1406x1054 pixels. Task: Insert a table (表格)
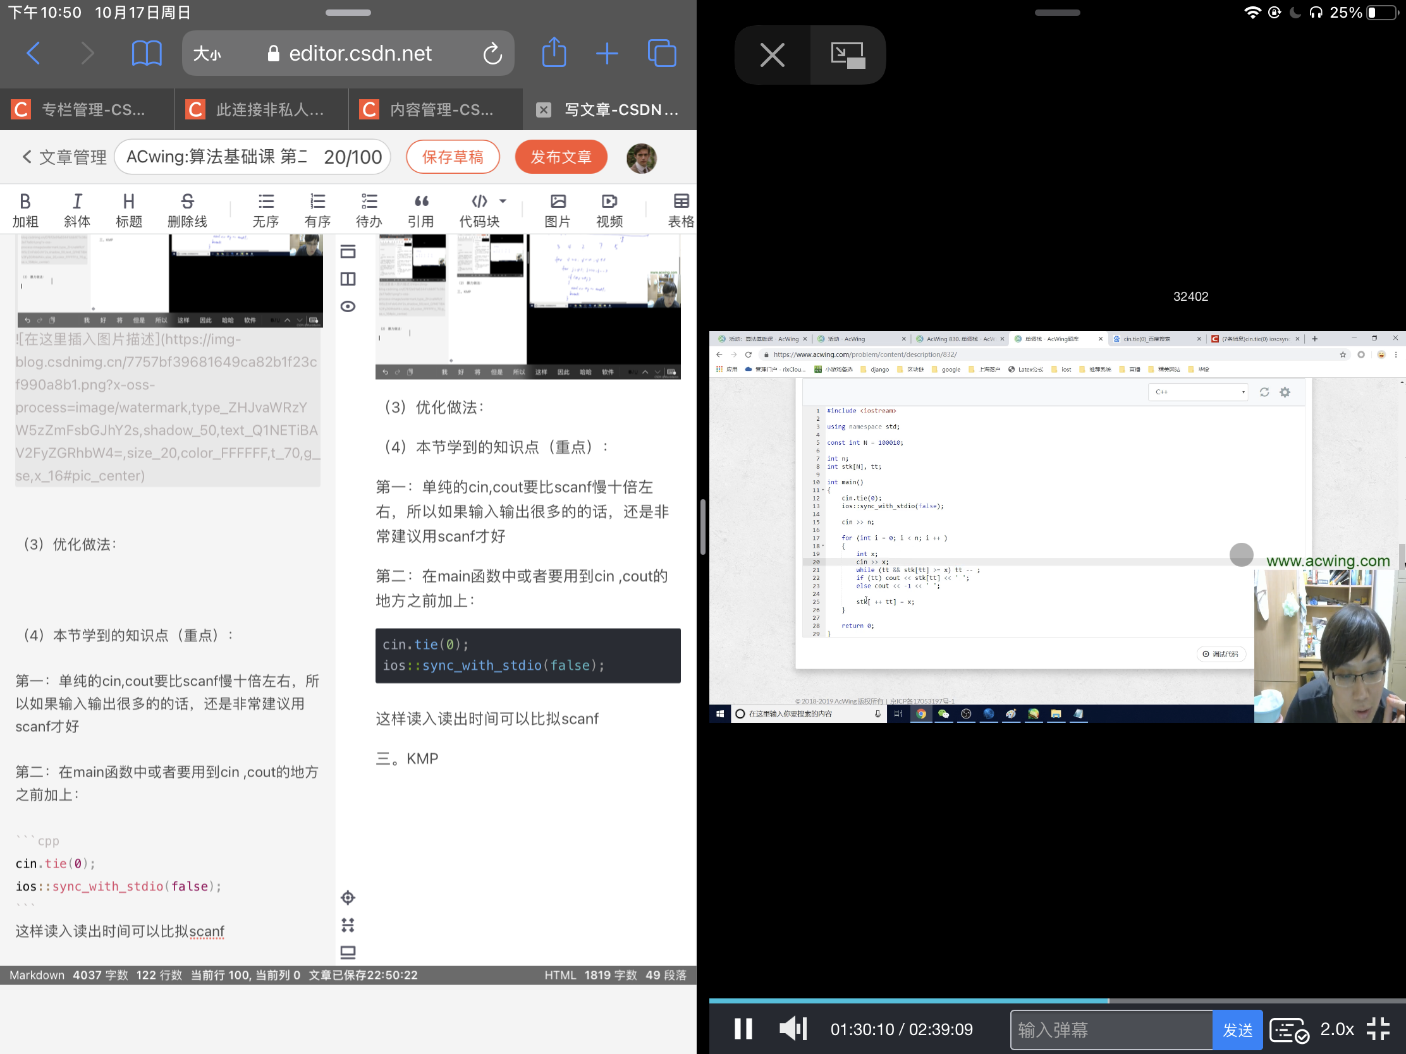[681, 210]
